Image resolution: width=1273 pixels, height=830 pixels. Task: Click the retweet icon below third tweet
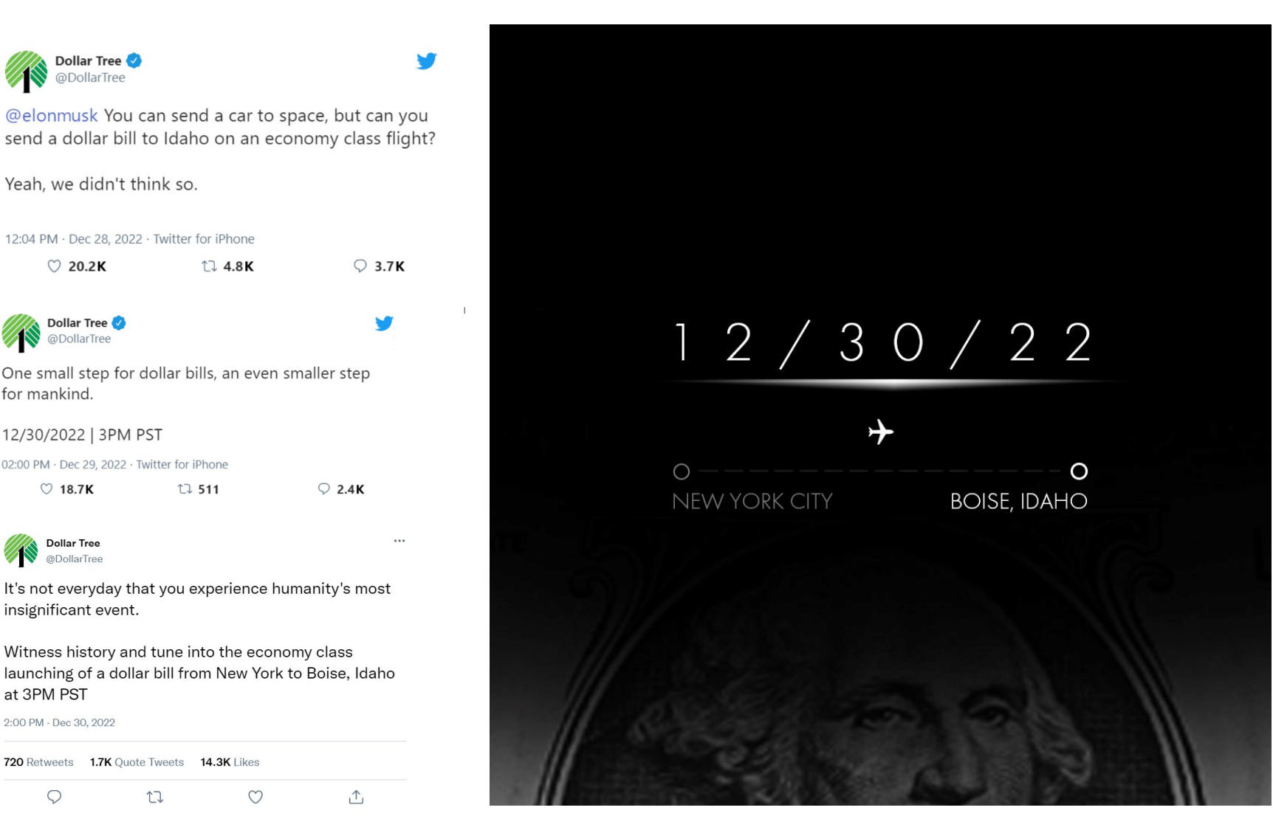click(155, 797)
